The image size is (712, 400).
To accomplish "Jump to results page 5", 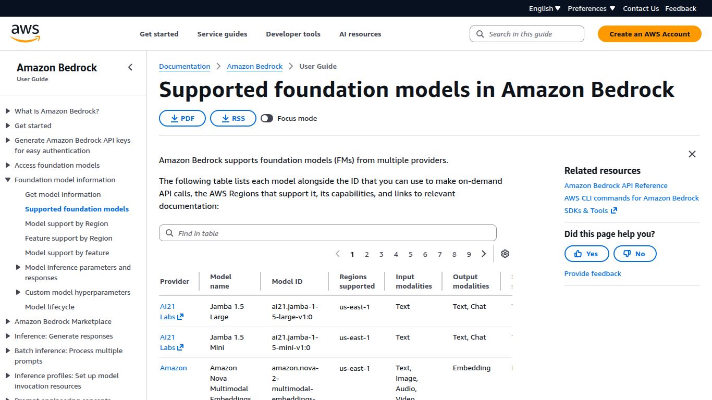I will click(x=410, y=254).
